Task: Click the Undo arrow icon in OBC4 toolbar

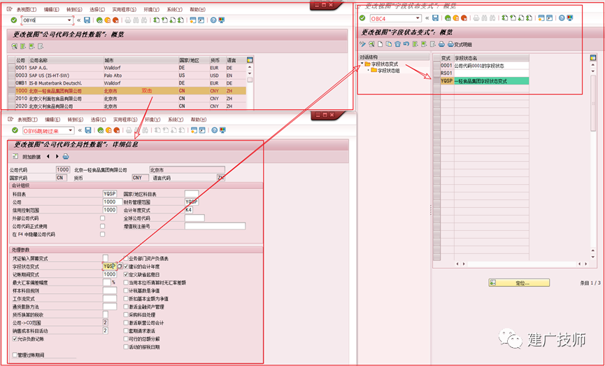Action: 406,44
